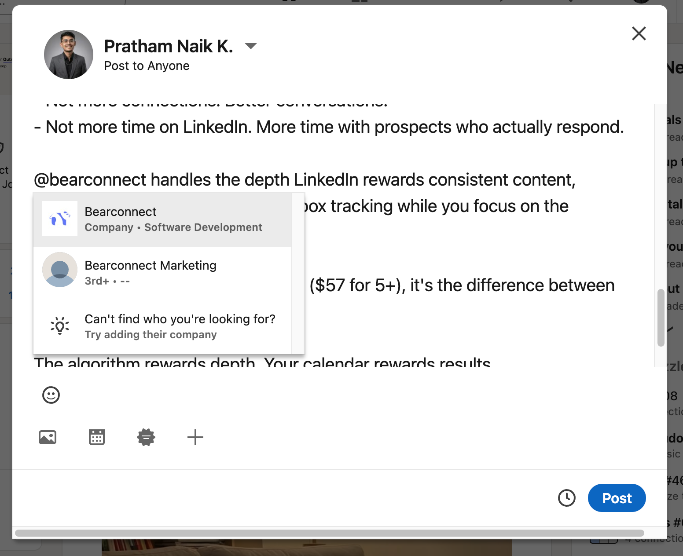The height and width of the screenshot is (556, 683).
Task: Expand the dropdown arrow beside Pratham Naik K.
Action: pyautogui.click(x=250, y=46)
